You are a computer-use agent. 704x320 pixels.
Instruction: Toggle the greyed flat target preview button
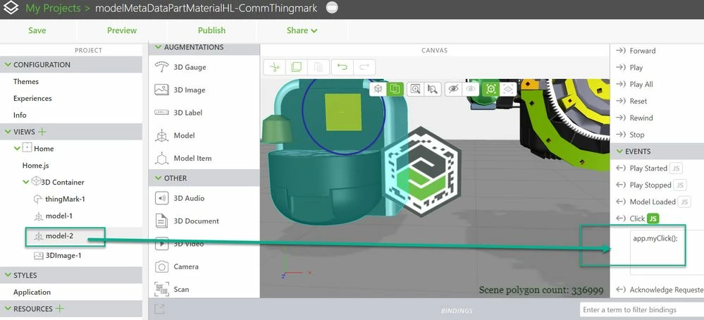508,89
